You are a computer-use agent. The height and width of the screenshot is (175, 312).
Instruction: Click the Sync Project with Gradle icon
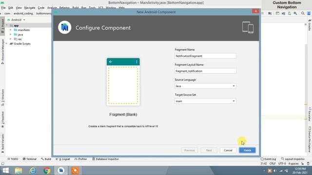pos(284,13)
